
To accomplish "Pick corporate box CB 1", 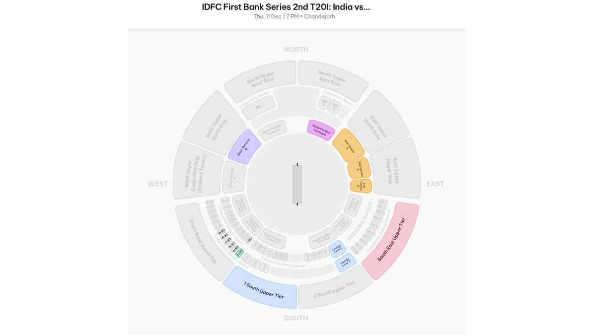I will tap(249, 240).
